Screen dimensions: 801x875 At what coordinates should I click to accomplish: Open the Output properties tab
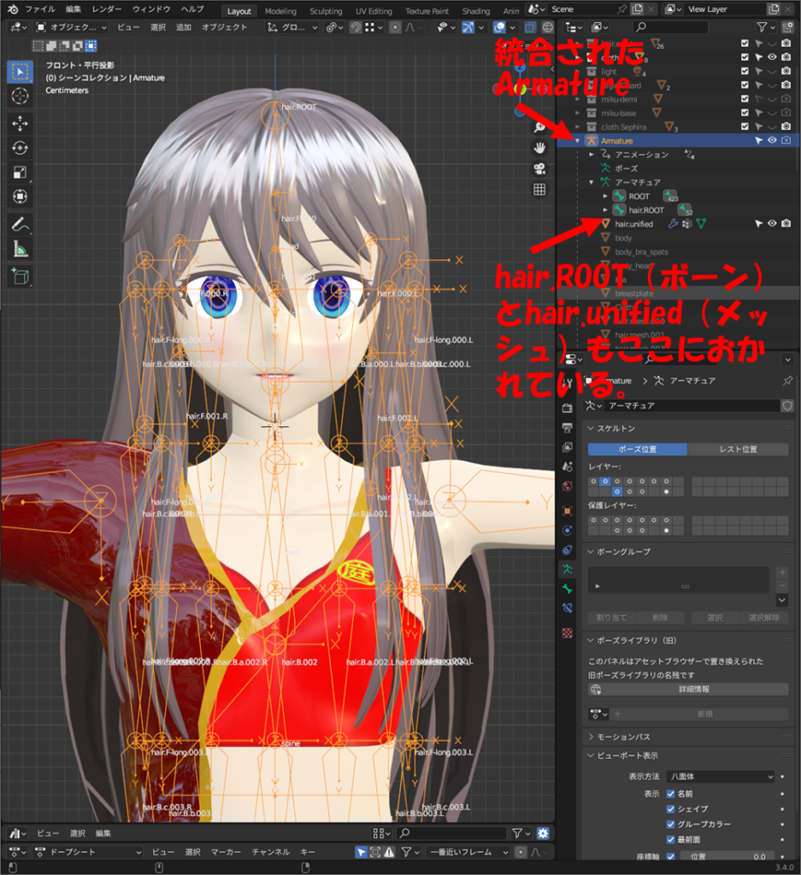pyautogui.click(x=567, y=427)
